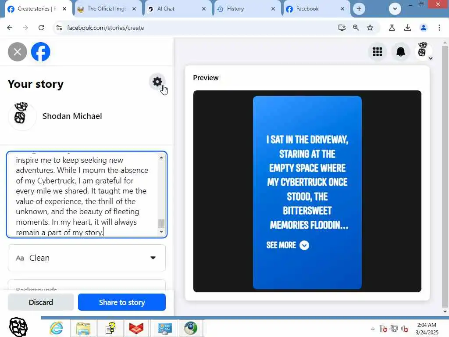Click the blue story preview card

click(x=307, y=192)
